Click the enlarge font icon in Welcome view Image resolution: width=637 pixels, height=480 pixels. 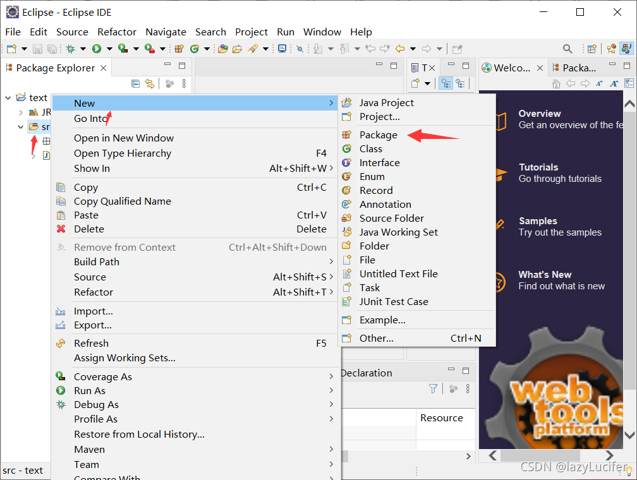[x=614, y=83]
